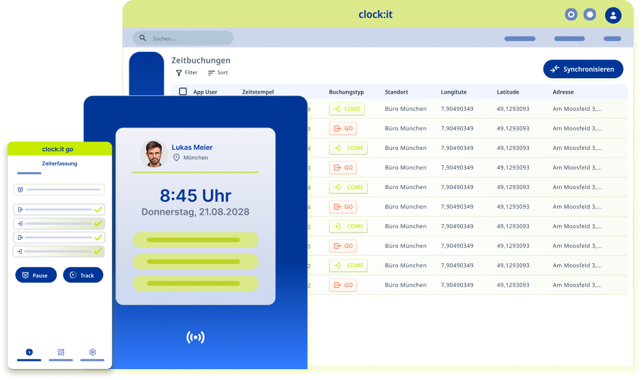Select the Zeiterfassung heading tab
The width and height of the screenshot is (641, 380).
[x=60, y=163]
